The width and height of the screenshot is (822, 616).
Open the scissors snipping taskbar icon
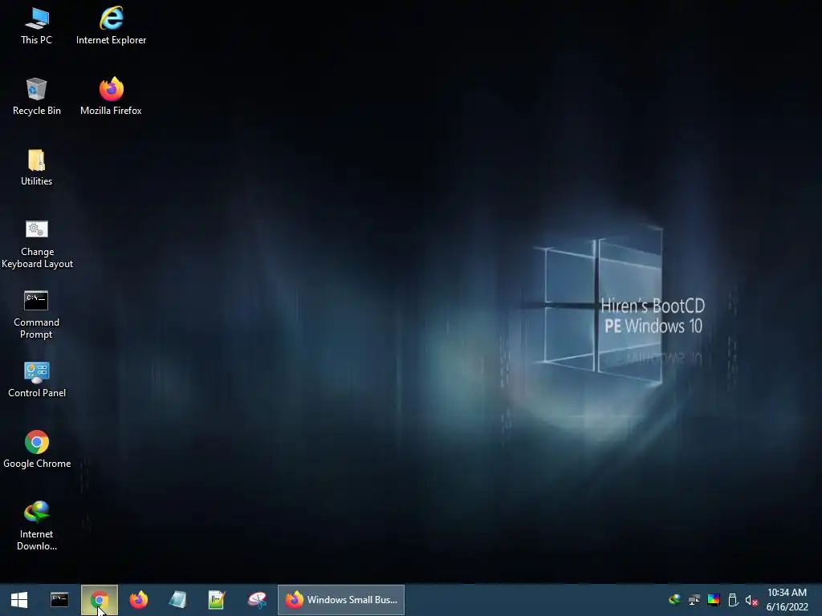[257, 600]
